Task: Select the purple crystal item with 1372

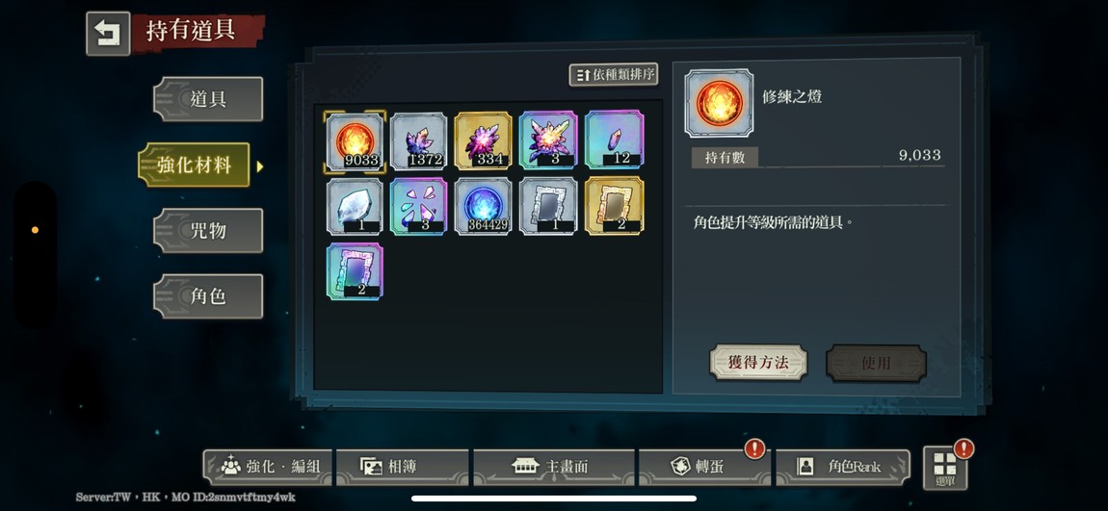Action: [419, 141]
